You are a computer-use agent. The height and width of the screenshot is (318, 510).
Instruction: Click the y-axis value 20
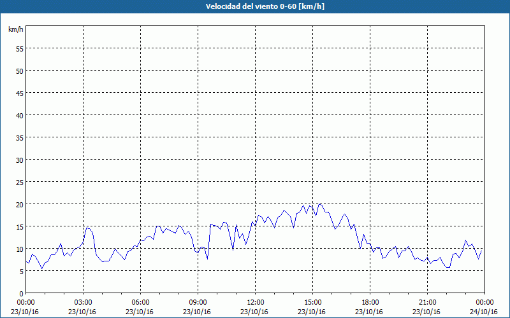click(20, 204)
